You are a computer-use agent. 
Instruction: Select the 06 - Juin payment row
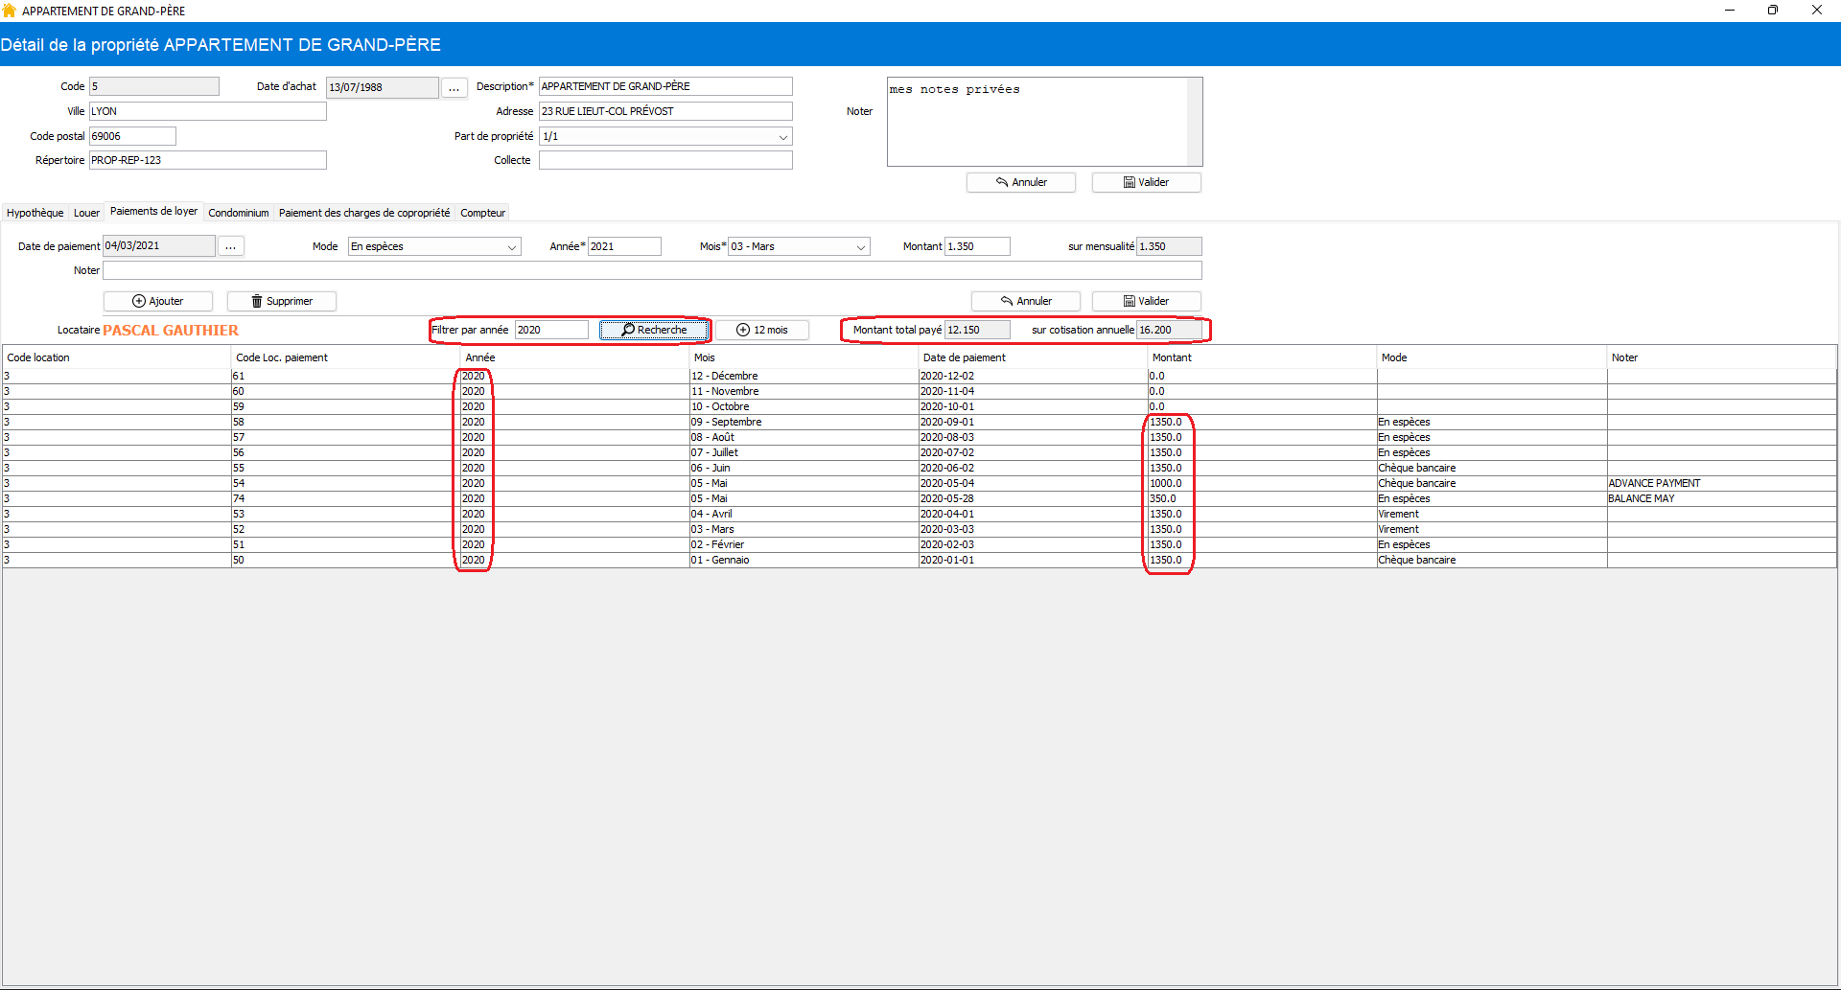920,468
